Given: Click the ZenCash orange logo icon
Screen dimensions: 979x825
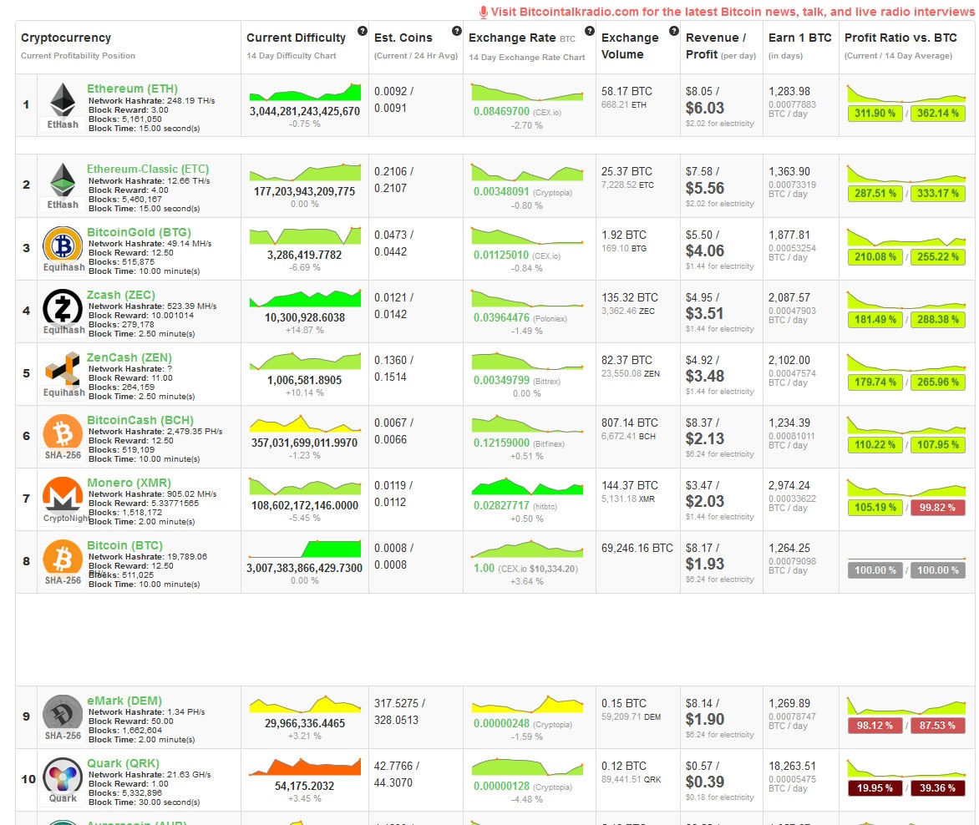Looking at the screenshot, I should click(x=63, y=369).
